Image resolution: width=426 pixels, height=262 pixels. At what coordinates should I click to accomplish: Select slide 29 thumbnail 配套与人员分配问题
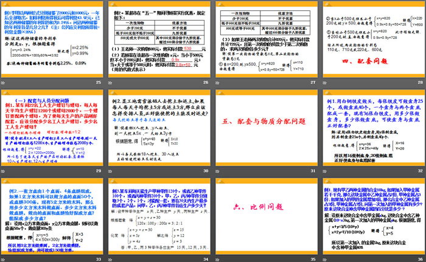pyautogui.click(x=52, y=128)
